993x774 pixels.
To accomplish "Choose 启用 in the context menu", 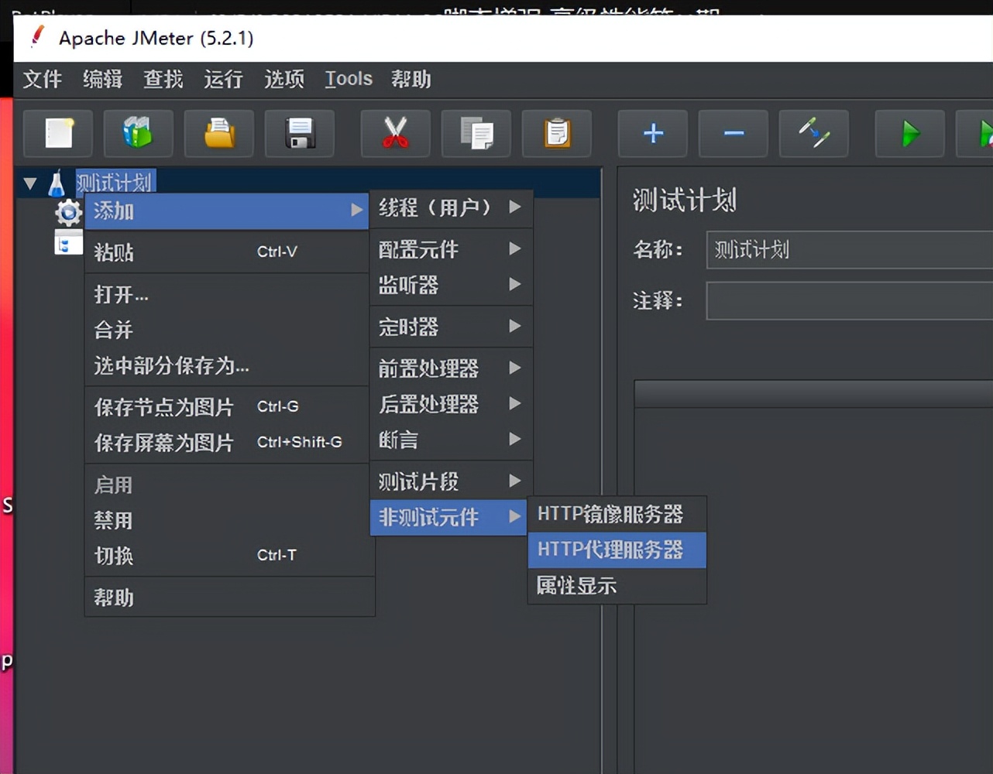I will click(x=227, y=485).
